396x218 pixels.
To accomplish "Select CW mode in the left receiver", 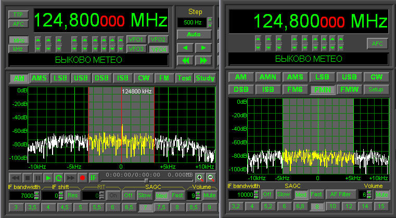I will (x=144, y=78).
